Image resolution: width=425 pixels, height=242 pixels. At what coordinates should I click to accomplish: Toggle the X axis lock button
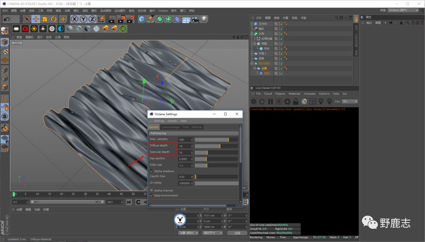[74, 19]
